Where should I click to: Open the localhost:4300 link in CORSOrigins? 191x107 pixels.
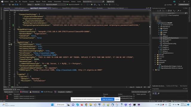[66, 70]
